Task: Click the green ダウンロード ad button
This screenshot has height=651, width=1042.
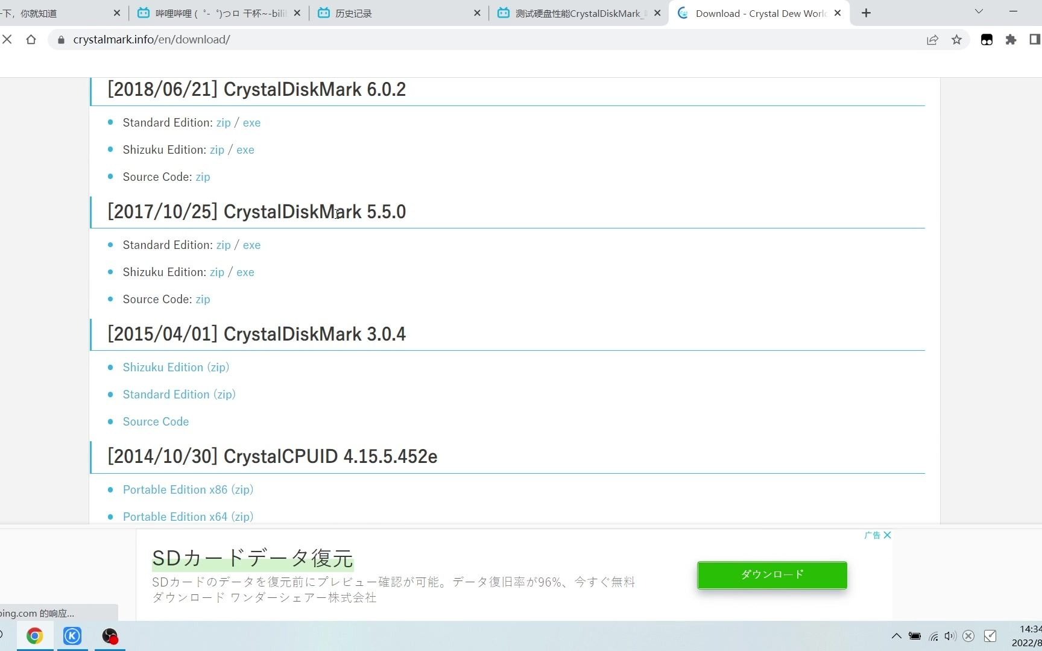Action: (772, 574)
